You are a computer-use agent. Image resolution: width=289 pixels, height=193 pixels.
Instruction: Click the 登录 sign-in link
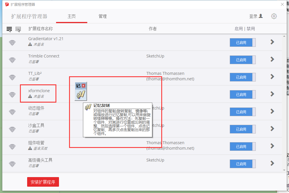click(x=256, y=16)
